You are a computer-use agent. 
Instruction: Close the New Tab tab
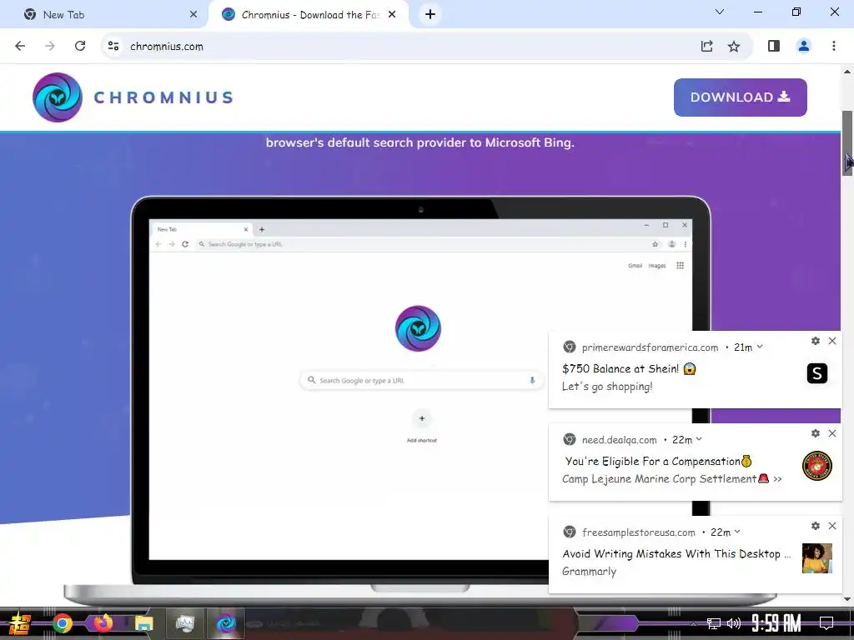pyautogui.click(x=193, y=15)
